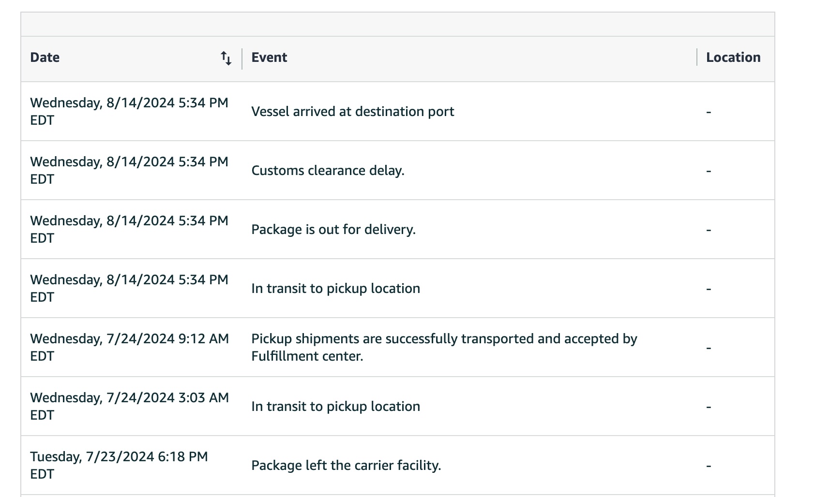Click the 'Pickup shipments are successfully transported' event
815x497 pixels.
pos(444,348)
